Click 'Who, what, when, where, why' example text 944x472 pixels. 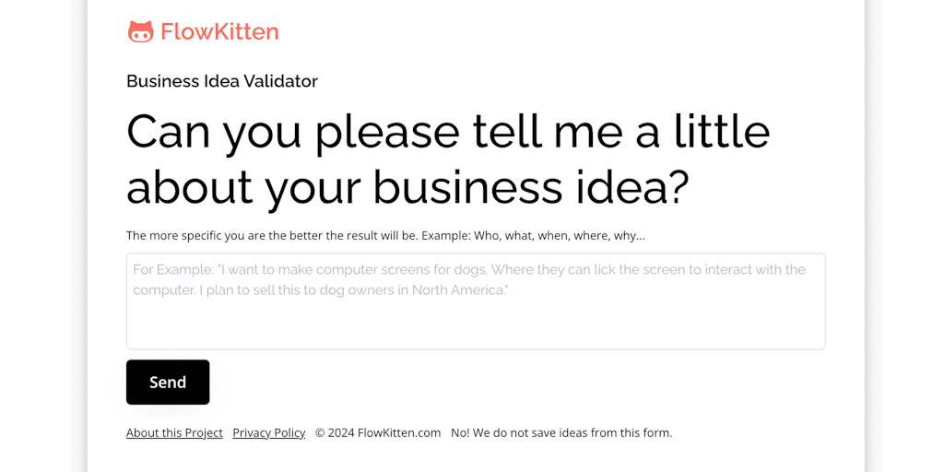coord(559,236)
